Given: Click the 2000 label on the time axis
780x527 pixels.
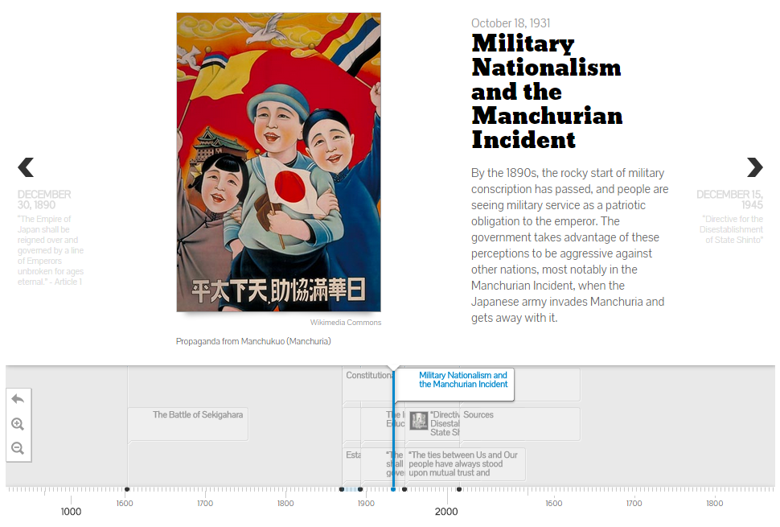Looking at the screenshot, I should [x=446, y=512].
